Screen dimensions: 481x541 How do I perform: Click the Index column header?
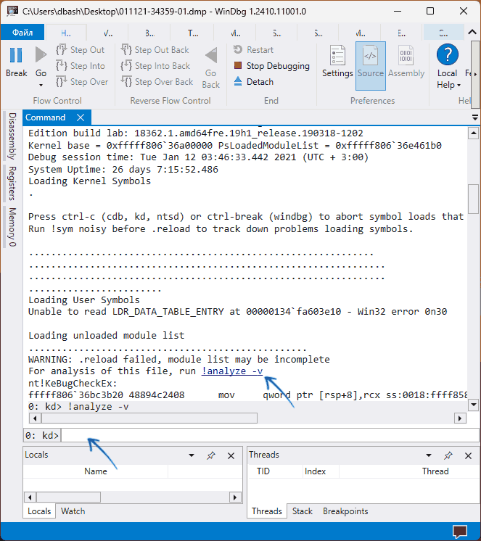pos(315,471)
